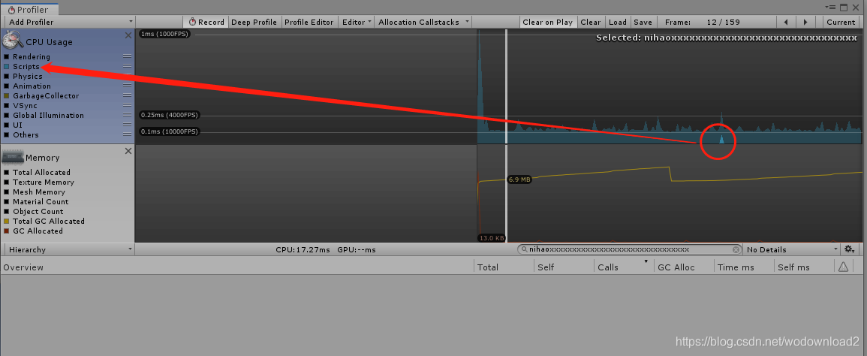
Task: Click the UI row reorder handle
Action: pyautogui.click(x=127, y=125)
